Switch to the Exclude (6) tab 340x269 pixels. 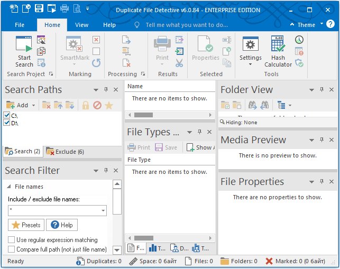coord(65,152)
